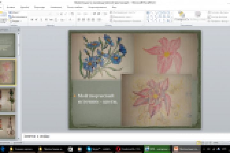Toggle Italic formatting in the Font group
Screen dimensions: 230x153
pos(36,20)
